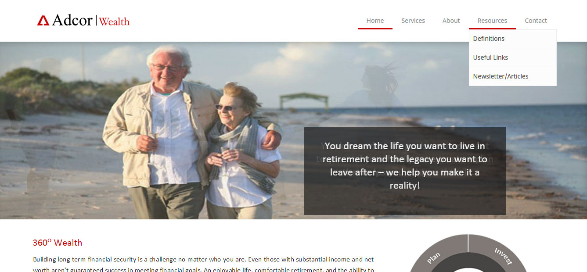Click the red "Wealth" text in the logo
Viewport: 587px width, 272px height.
click(114, 21)
